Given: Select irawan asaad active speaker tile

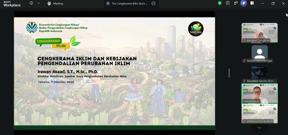Looking at the screenshot, I should coord(259,94).
